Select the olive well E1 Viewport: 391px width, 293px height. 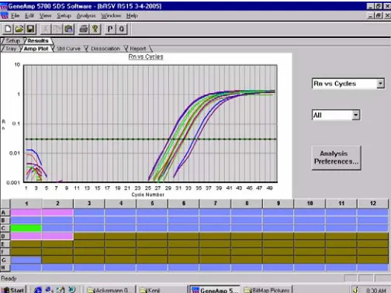pos(26,244)
